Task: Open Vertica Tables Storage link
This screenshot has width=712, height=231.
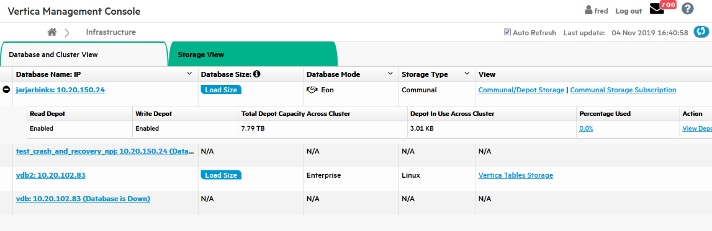Action: pyautogui.click(x=516, y=175)
